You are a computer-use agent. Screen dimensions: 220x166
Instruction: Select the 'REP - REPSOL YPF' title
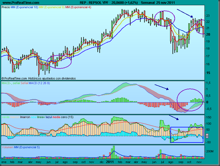point(94,2)
